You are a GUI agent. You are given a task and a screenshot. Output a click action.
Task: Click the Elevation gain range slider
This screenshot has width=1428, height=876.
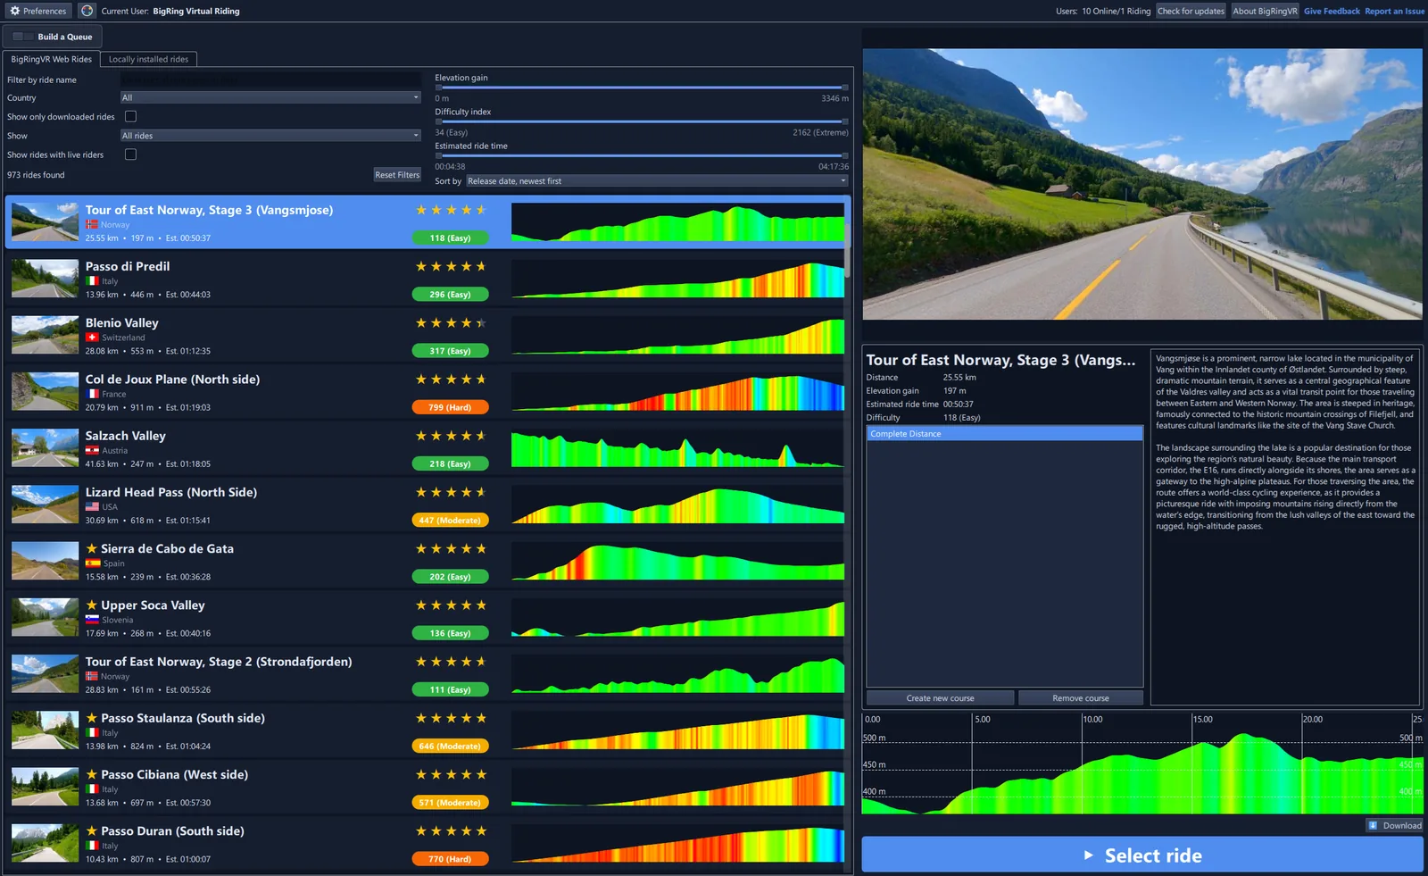point(642,88)
